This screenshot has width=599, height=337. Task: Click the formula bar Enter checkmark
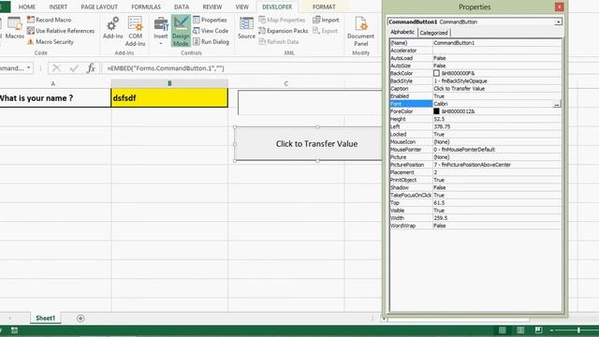74,68
